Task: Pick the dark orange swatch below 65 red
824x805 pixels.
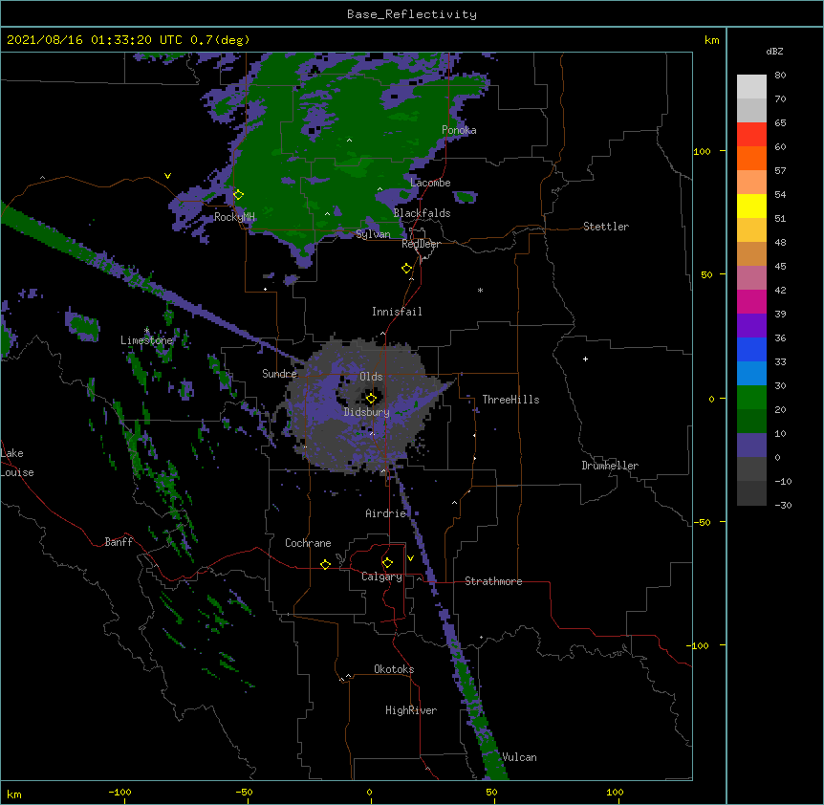Action: coord(751,158)
